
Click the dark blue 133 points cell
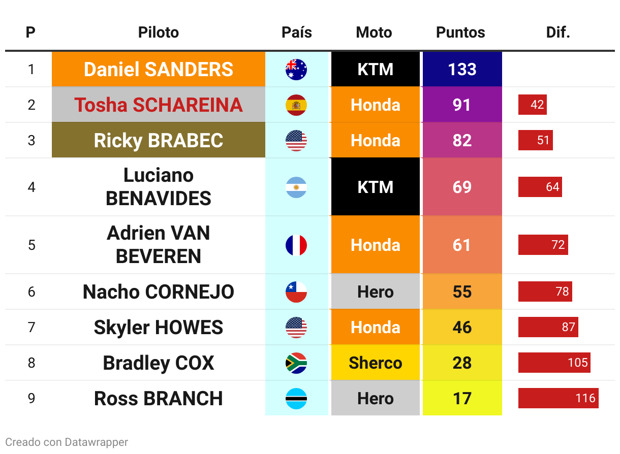[462, 69]
